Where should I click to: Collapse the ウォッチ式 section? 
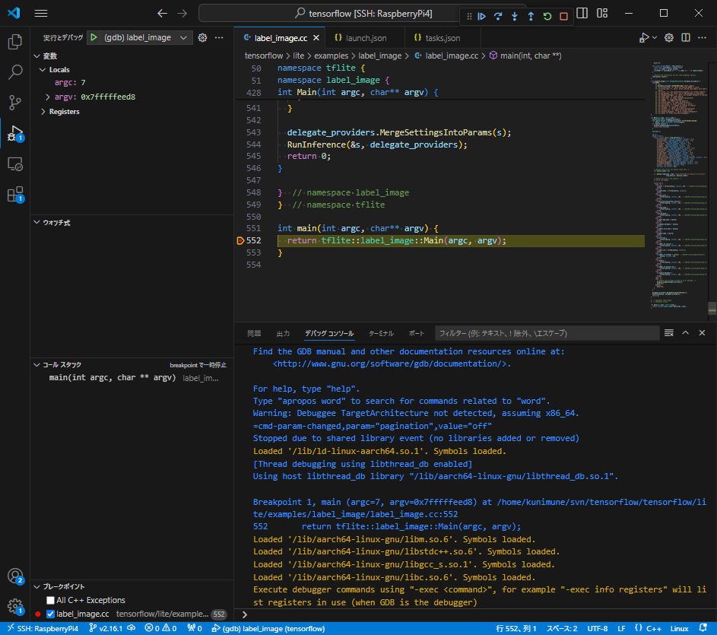click(x=37, y=222)
